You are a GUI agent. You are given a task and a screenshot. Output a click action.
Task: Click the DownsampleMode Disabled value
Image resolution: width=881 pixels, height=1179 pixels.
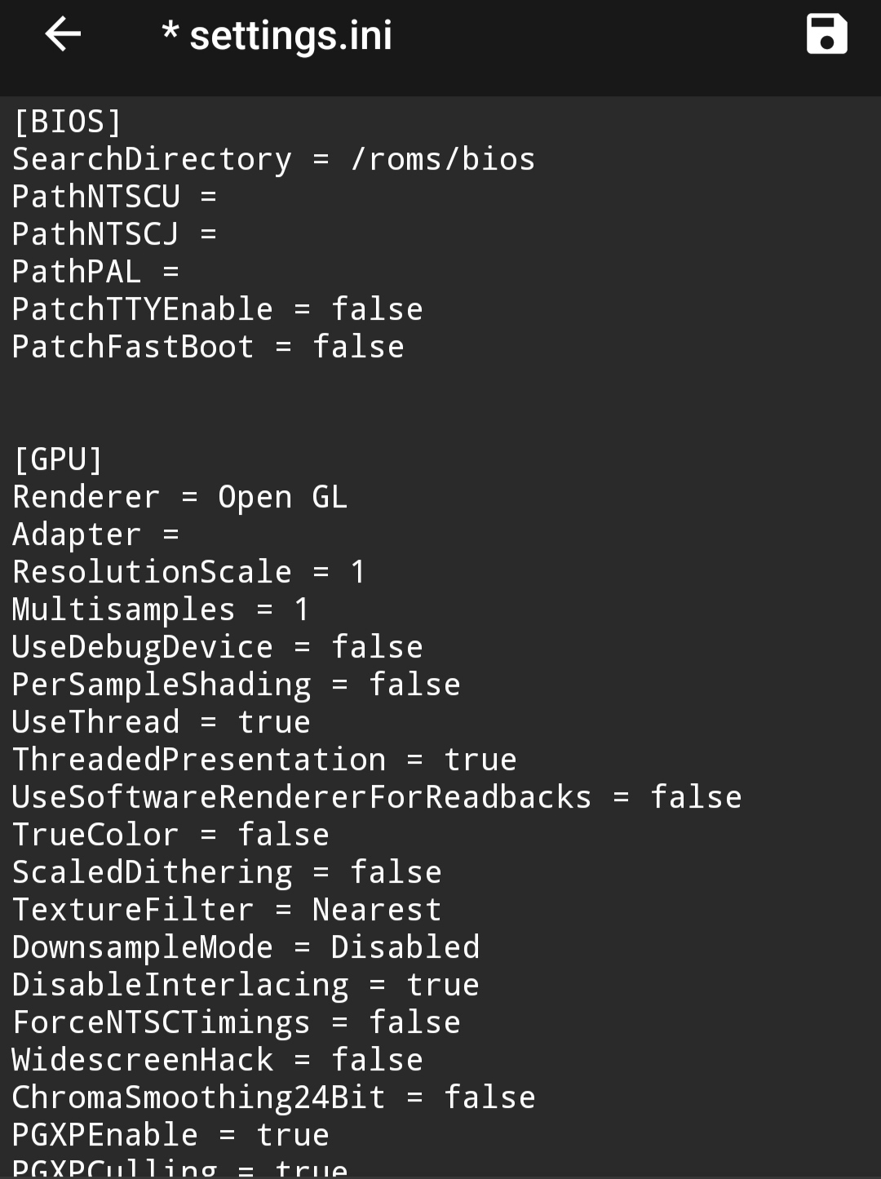pyautogui.click(x=405, y=946)
